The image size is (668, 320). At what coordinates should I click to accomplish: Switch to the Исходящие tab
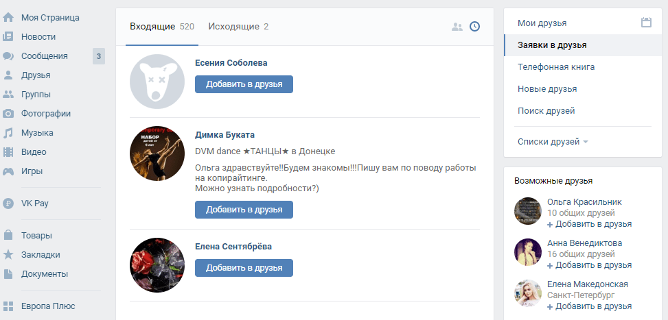[x=238, y=27]
